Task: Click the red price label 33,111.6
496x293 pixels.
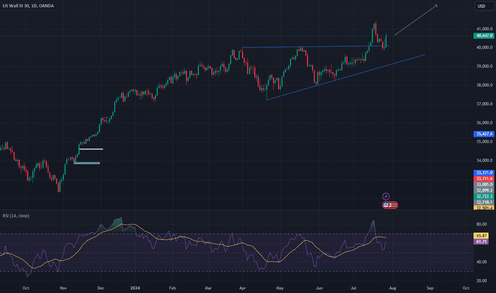Action: (484, 178)
